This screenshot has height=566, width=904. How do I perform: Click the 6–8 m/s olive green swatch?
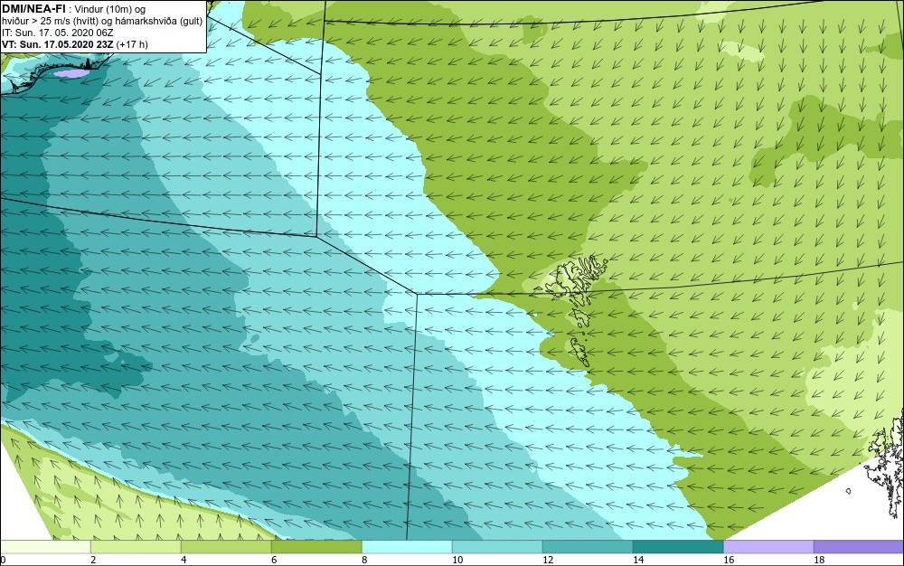(316, 546)
